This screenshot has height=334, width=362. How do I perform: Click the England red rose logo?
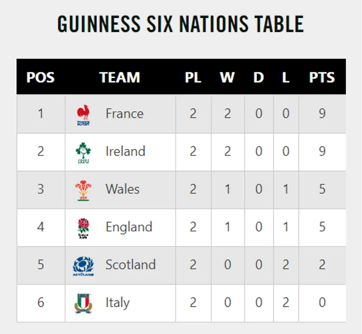click(x=83, y=228)
